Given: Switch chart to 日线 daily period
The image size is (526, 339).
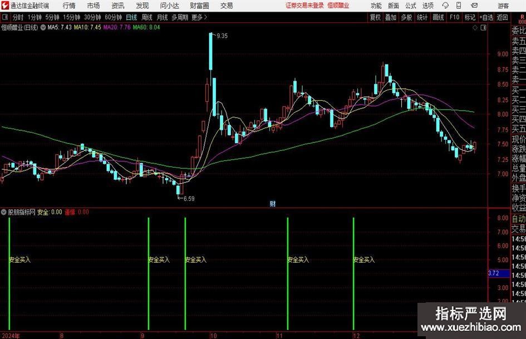Looking at the screenshot, I should (x=131, y=17).
